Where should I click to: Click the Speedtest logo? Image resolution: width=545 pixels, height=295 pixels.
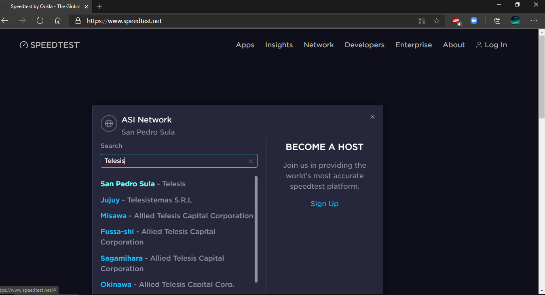[50, 45]
